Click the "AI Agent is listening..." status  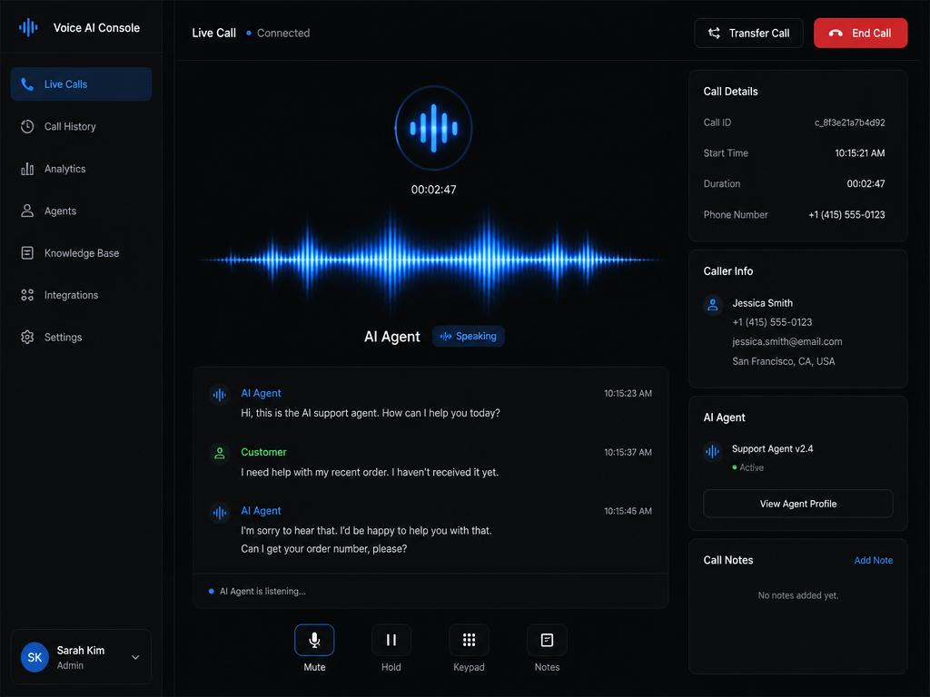coord(257,591)
